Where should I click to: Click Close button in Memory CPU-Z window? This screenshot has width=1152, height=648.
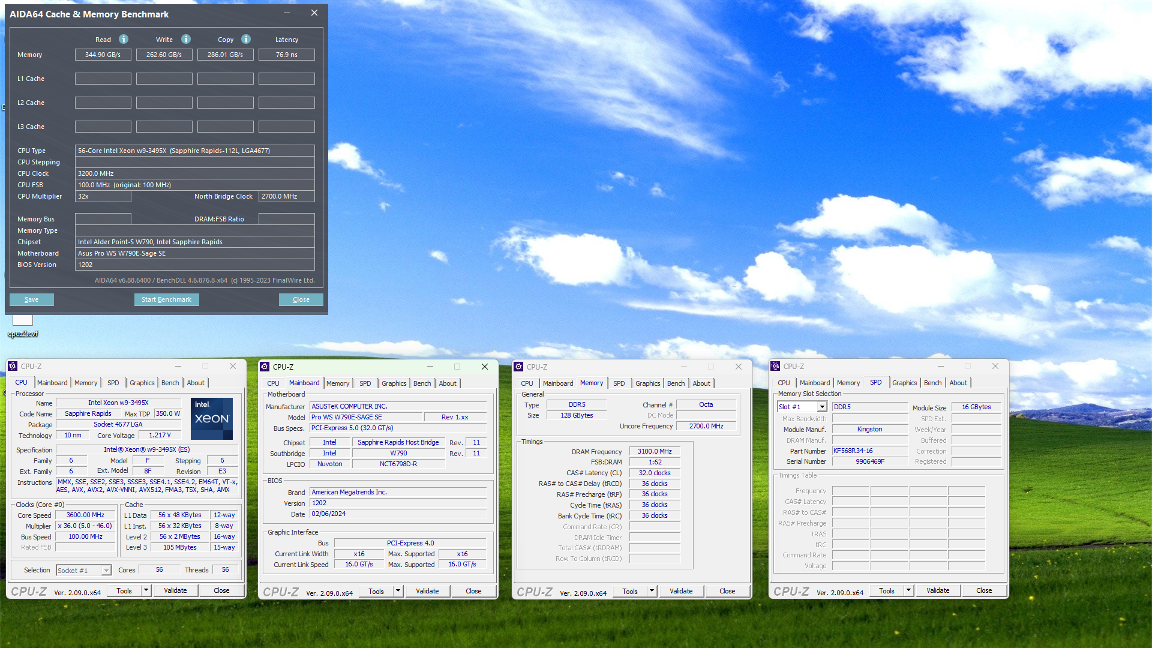tap(727, 591)
